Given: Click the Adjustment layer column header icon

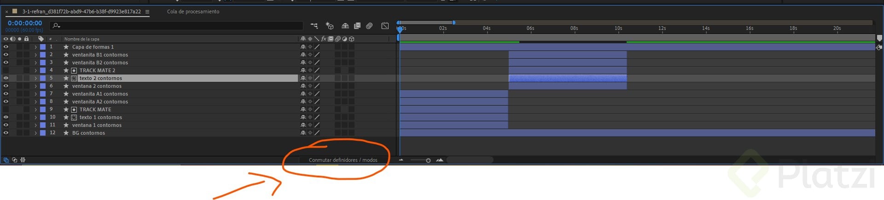Looking at the screenshot, I should (344, 39).
